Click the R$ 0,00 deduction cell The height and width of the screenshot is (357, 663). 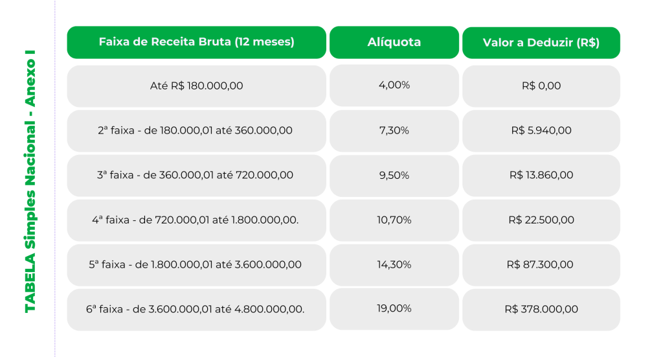tap(541, 86)
